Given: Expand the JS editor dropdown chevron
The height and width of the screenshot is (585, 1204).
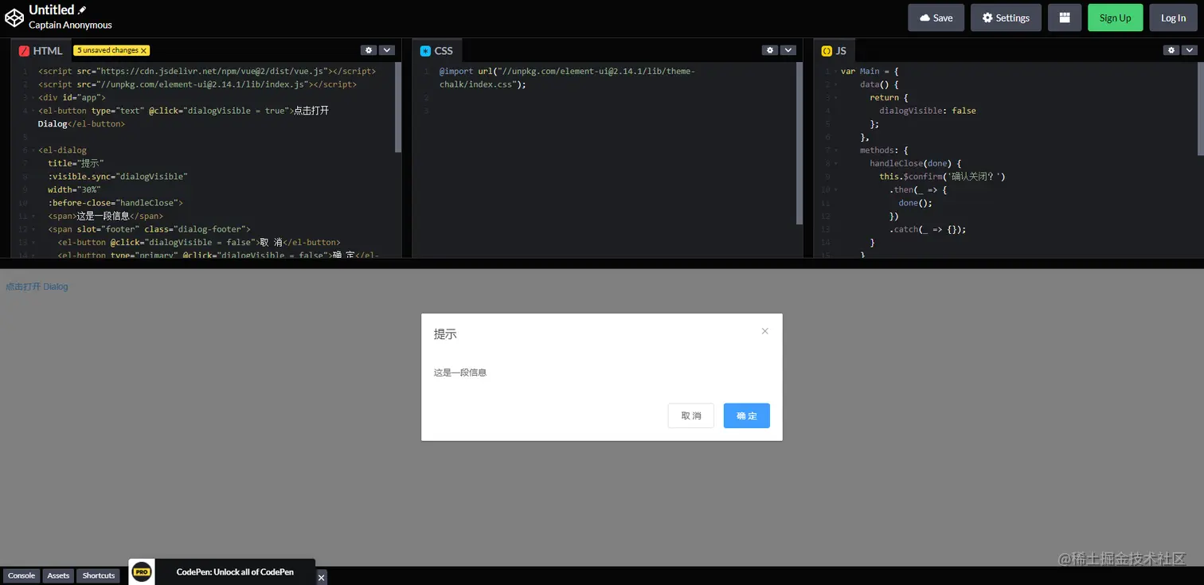Looking at the screenshot, I should click(1189, 50).
